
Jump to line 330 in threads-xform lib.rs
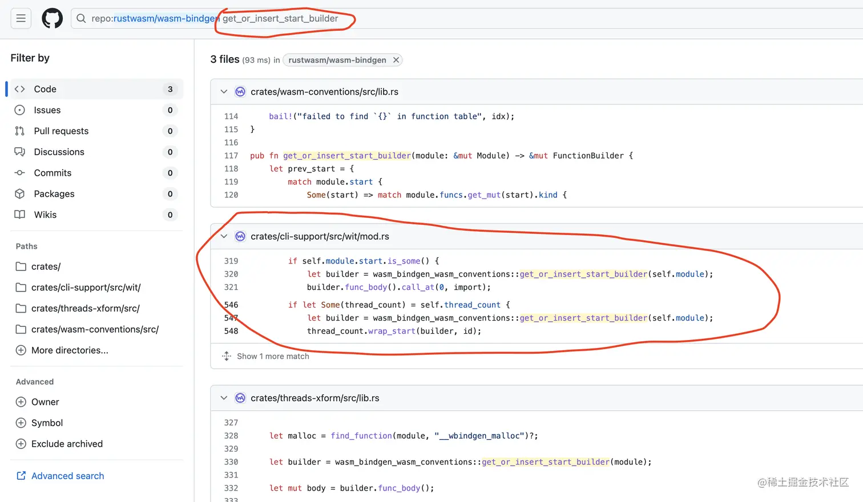point(231,462)
